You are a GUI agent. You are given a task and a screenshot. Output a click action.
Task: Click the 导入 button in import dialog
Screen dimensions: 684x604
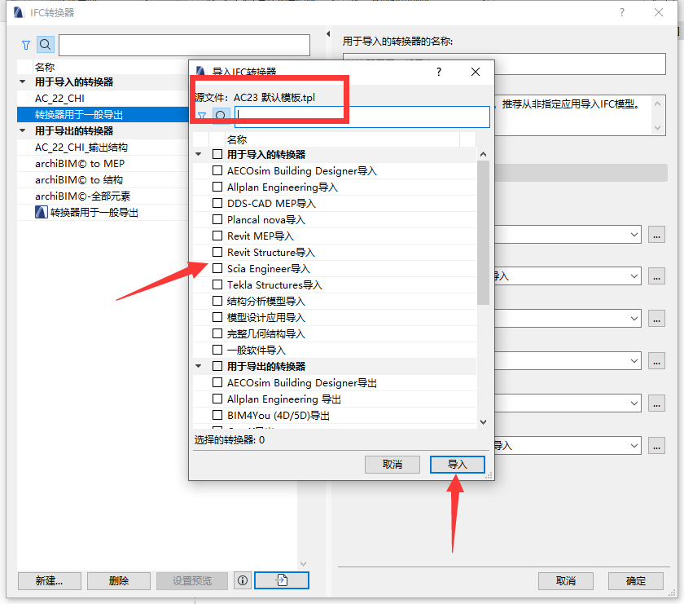click(x=457, y=465)
